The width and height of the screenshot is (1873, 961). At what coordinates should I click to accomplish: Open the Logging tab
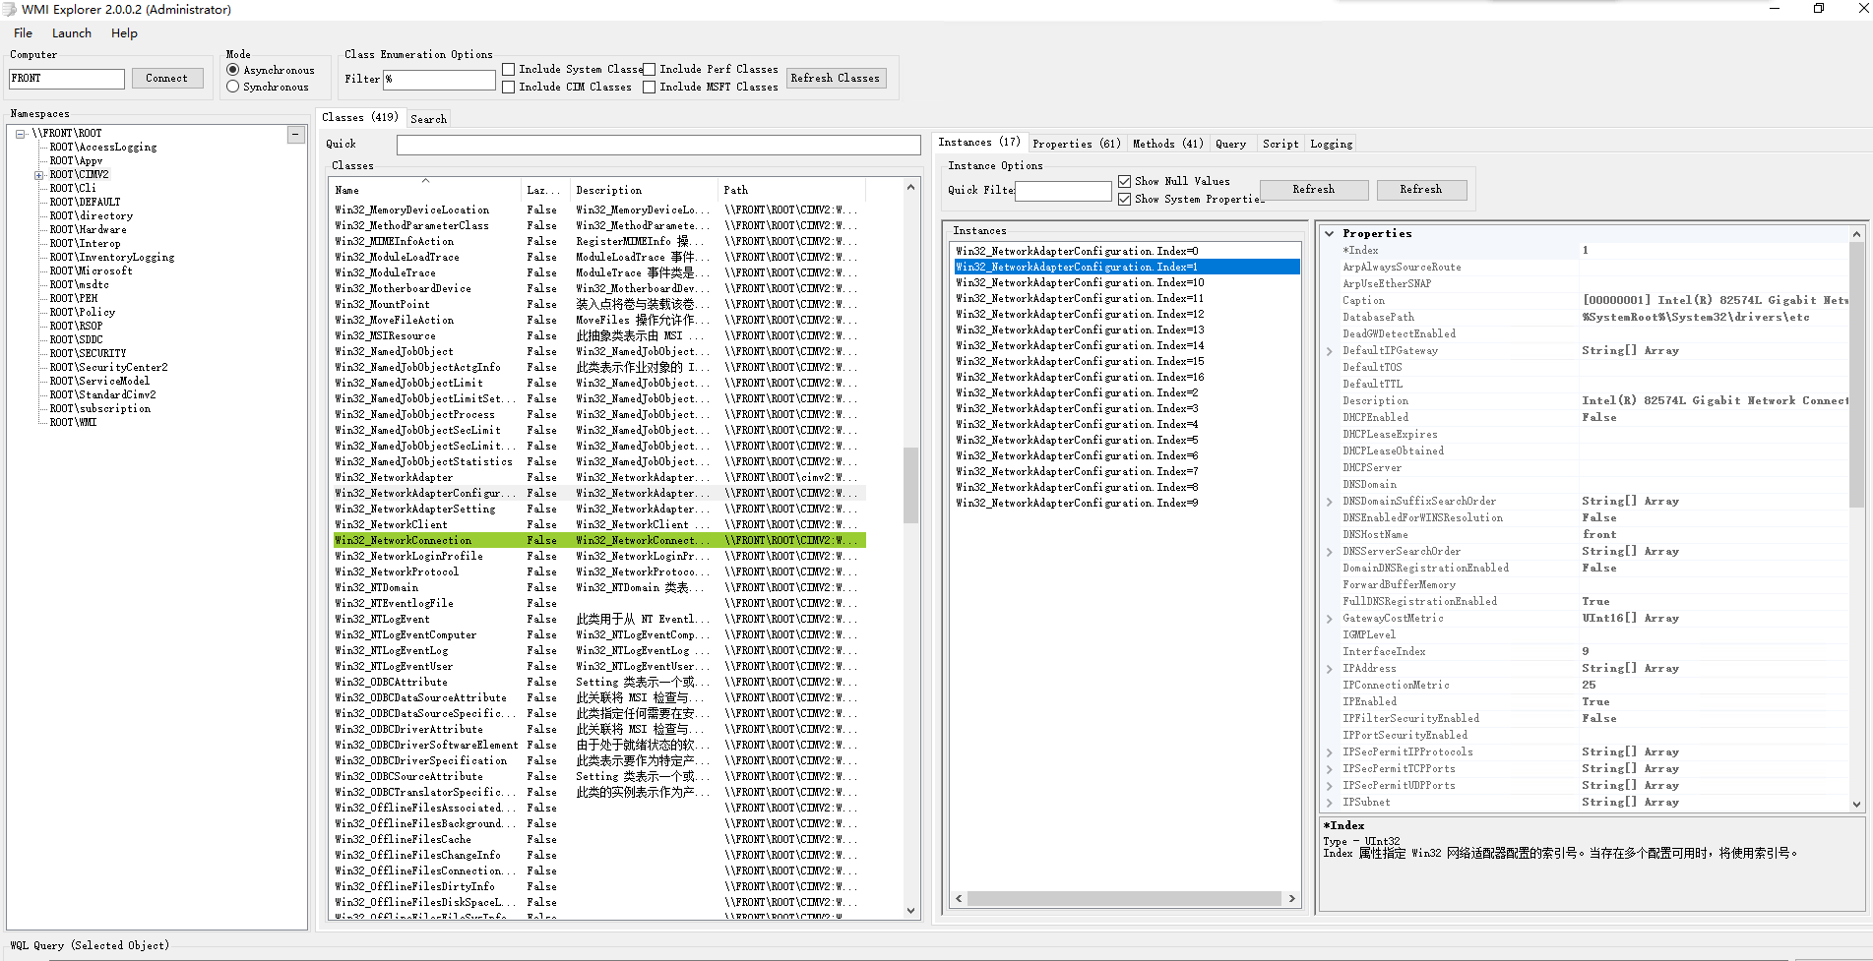tap(1331, 144)
